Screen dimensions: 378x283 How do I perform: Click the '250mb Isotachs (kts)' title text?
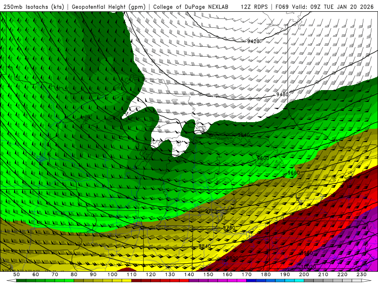coord(34,7)
